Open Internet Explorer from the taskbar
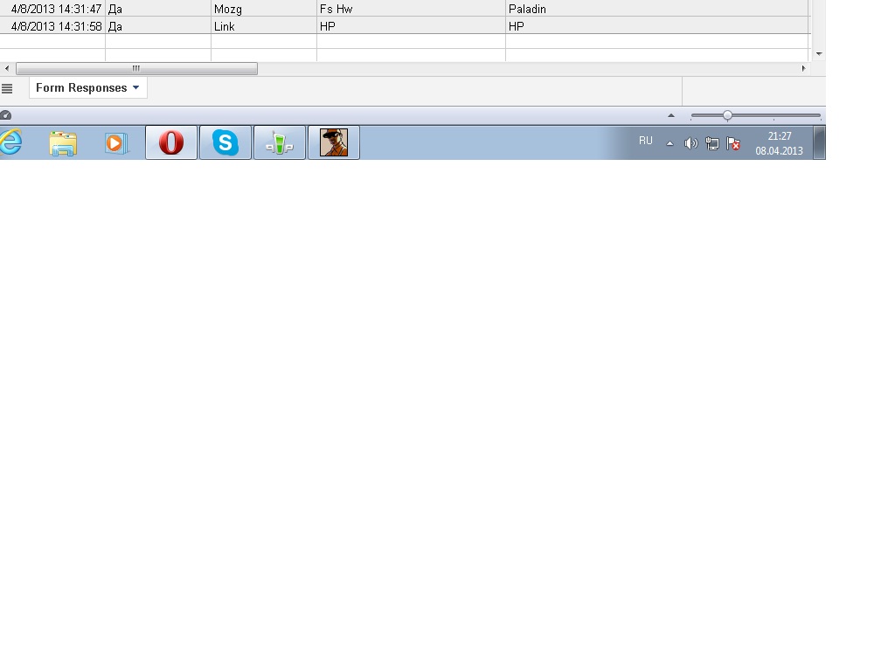This screenshot has width=895, height=671. (x=10, y=142)
